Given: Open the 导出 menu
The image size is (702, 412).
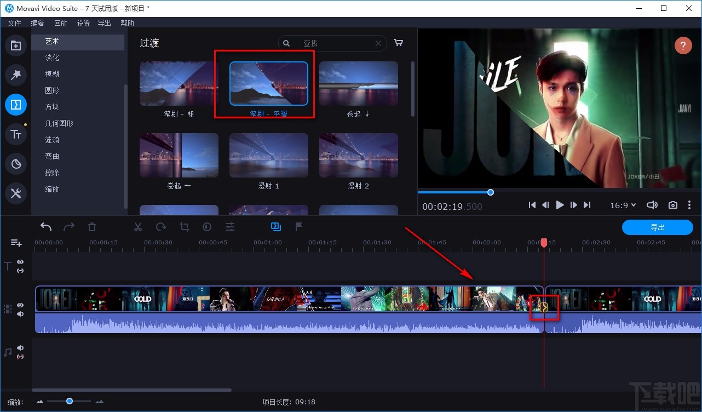Looking at the screenshot, I should click(x=104, y=23).
